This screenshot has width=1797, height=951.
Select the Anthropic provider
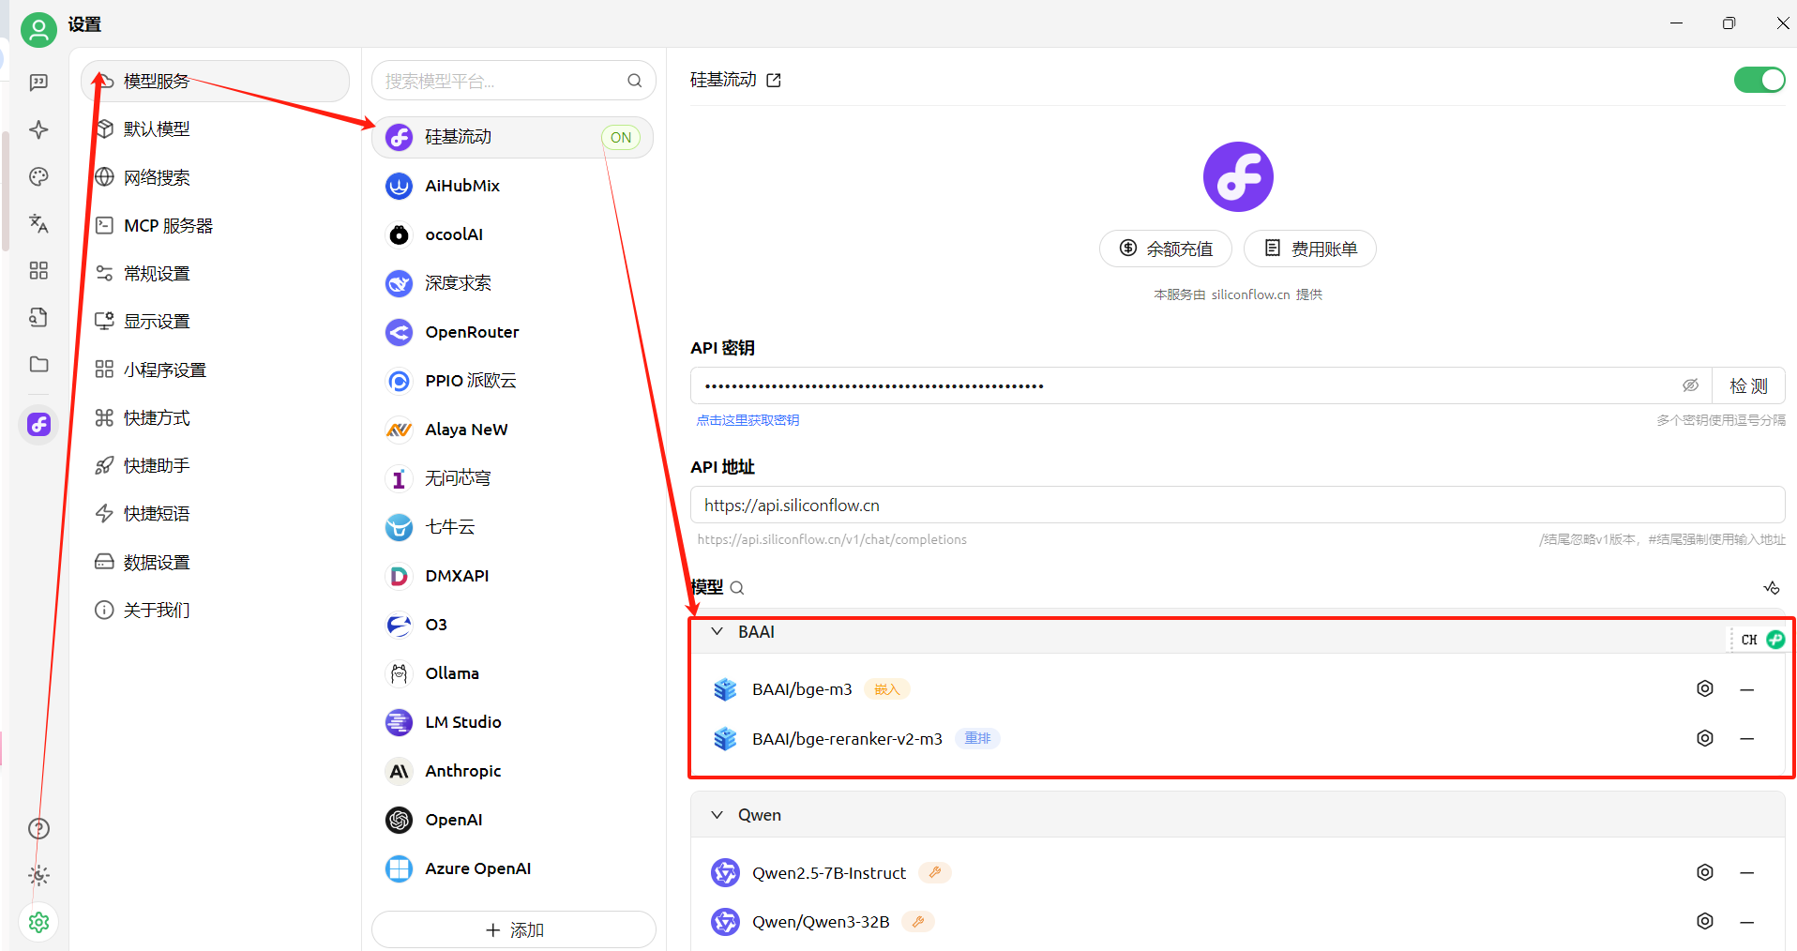pyautogui.click(x=513, y=771)
